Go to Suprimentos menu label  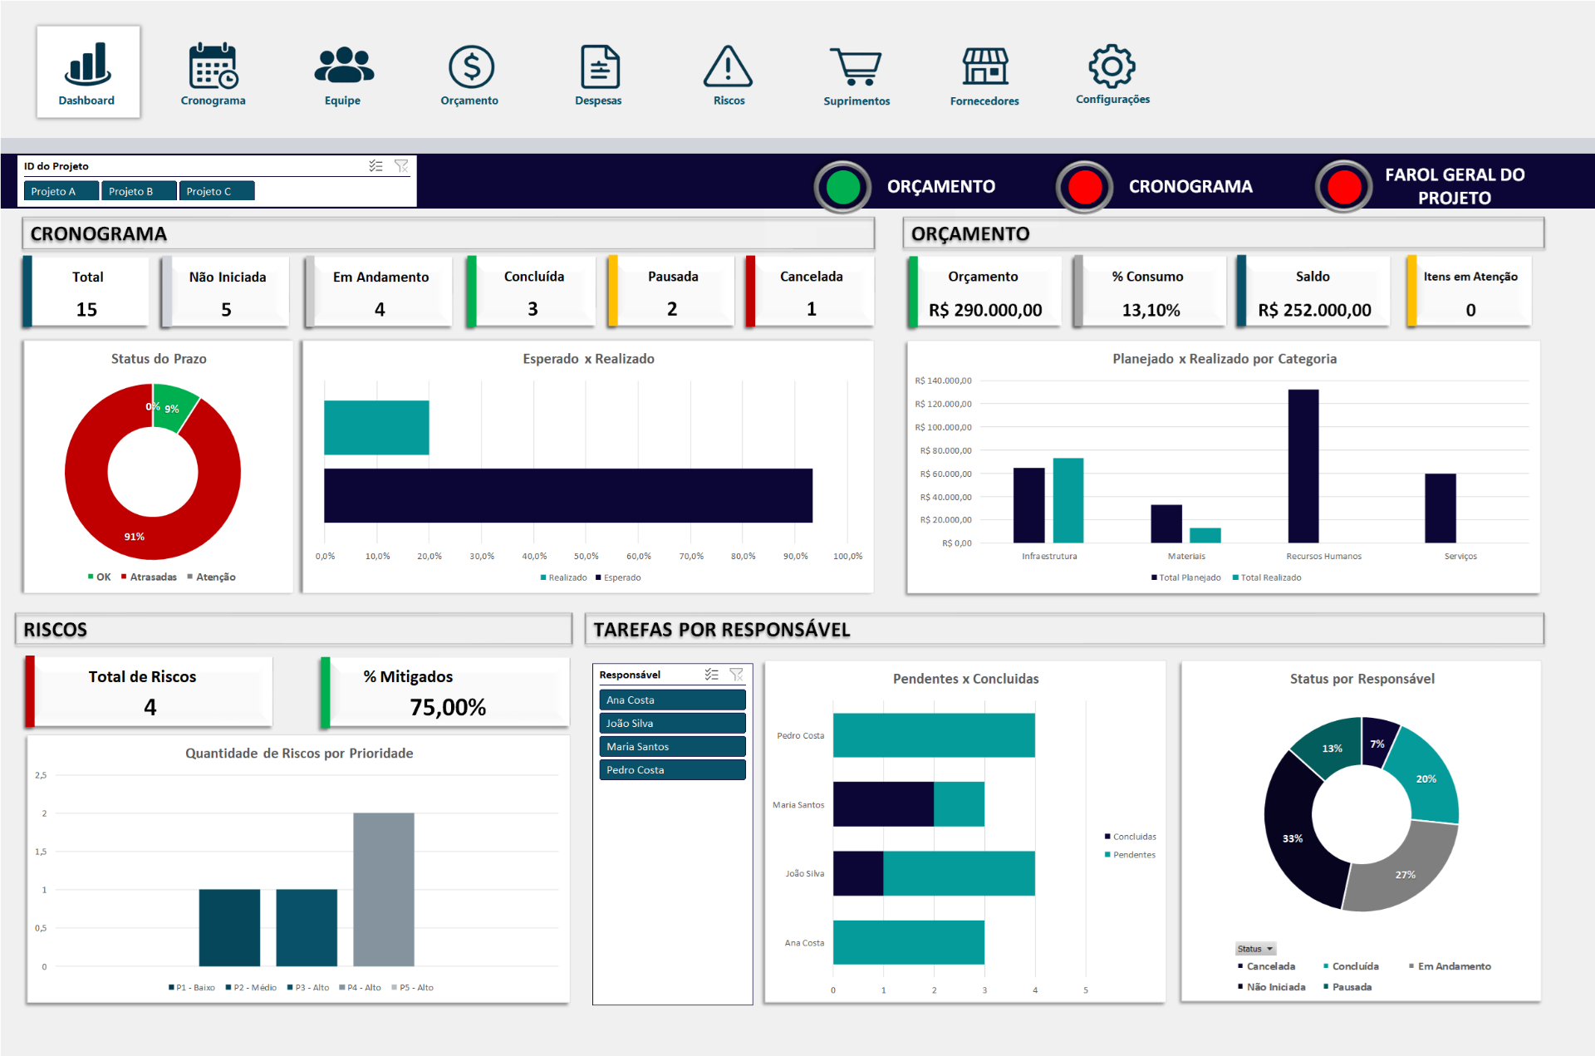[856, 101]
